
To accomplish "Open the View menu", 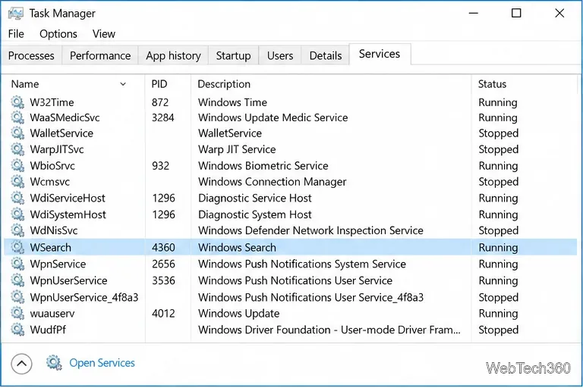I will click(x=104, y=34).
